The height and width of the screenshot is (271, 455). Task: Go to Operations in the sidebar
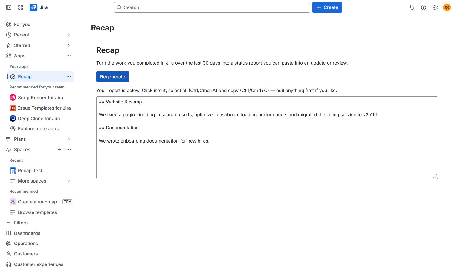pos(39,244)
